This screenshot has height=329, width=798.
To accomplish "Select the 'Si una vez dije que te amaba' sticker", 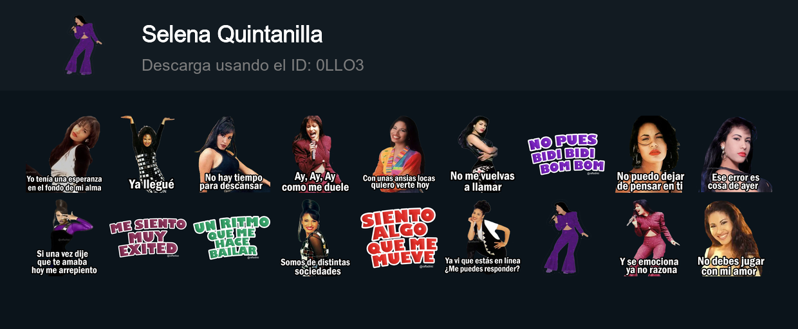I will click(x=64, y=238).
